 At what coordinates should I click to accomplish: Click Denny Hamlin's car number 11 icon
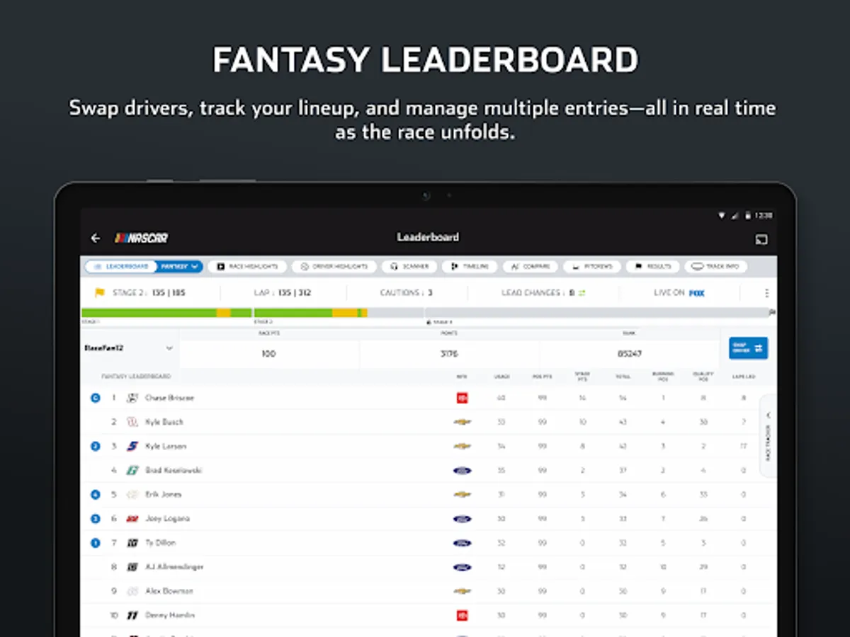pos(132,615)
